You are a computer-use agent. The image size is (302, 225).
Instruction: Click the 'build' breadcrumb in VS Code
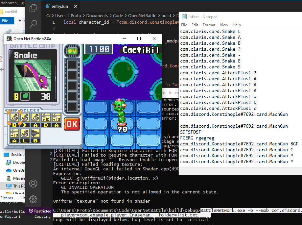[x=166, y=15]
